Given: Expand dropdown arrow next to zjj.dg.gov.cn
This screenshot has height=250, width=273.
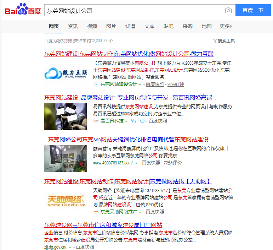Looking at the screenshot, I should tap(70, 248).
